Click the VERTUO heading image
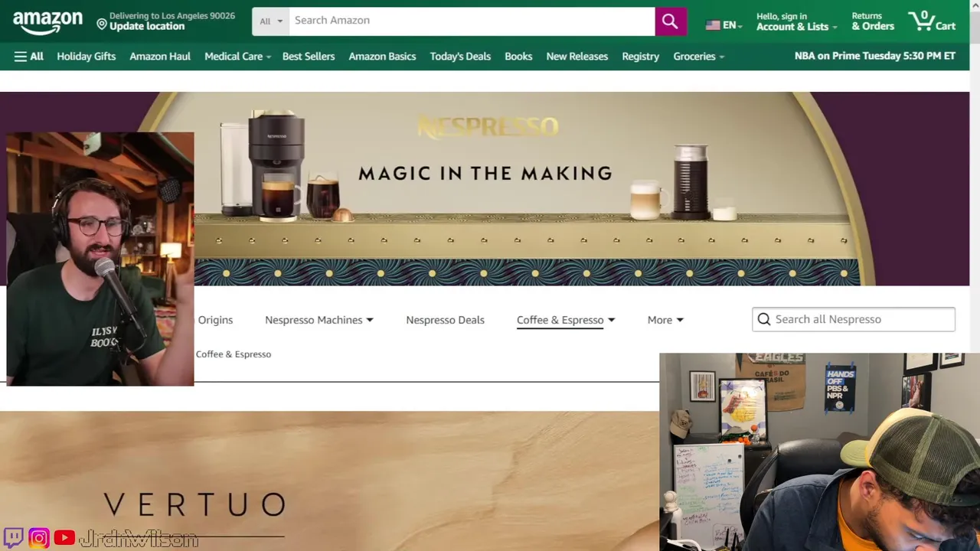Screen dimensions: 980x551 coord(194,505)
